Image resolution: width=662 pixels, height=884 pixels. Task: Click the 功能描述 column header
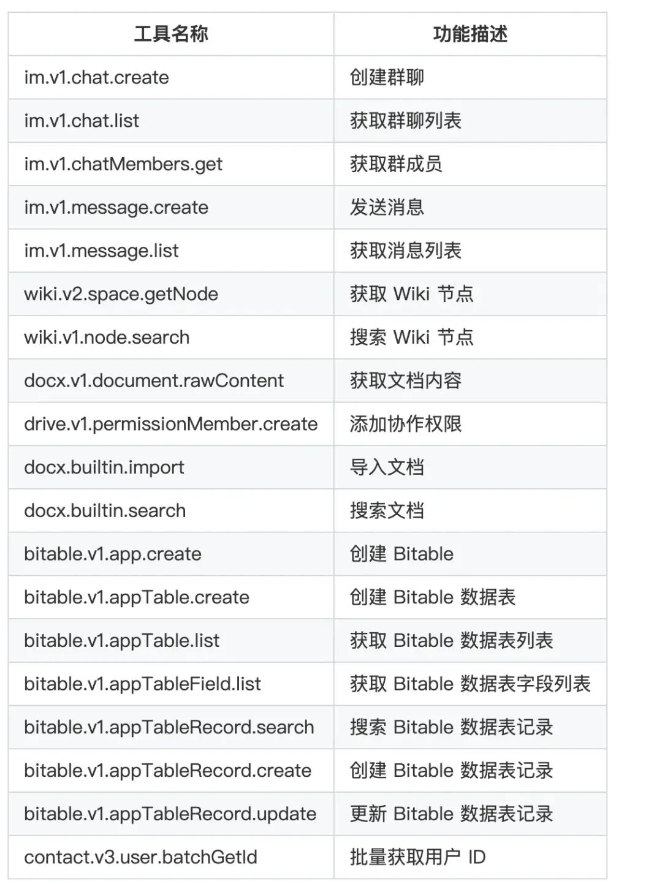[x=470, y=34]
